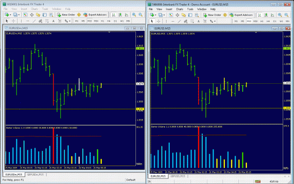Select vertical line tool in Demo Account window
This screenshot has width=294, height=184.
(x=167, y=21)
